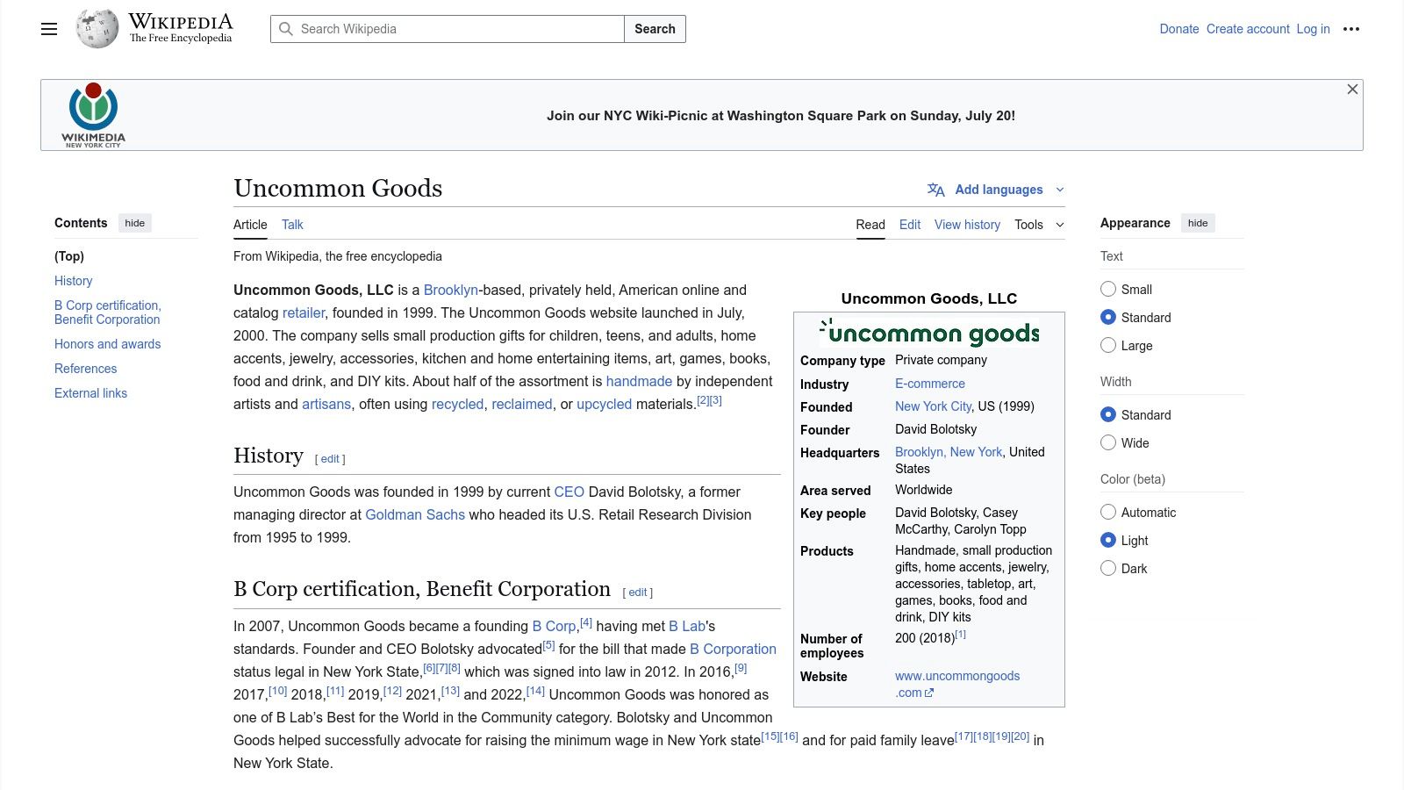The width and height of the screenshot is (1404, 790).
Task: Select the Small text size option
Action: click(x=1108, y=290)
